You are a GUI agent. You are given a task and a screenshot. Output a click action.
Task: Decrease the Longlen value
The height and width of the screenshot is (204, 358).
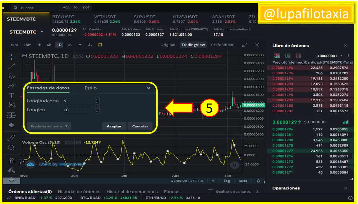(97, 111)
